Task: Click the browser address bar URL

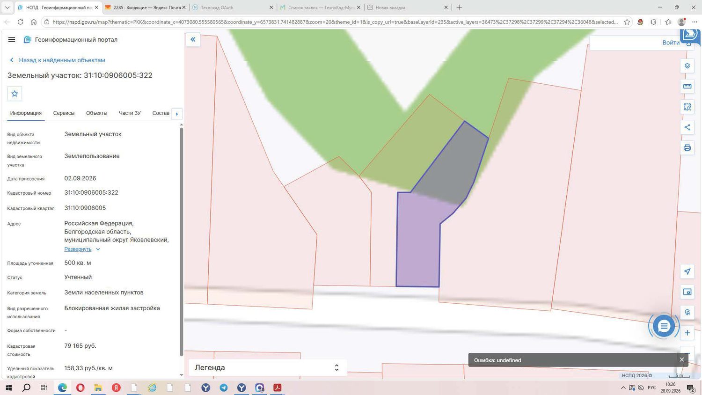Action: (x=335, y=22)
